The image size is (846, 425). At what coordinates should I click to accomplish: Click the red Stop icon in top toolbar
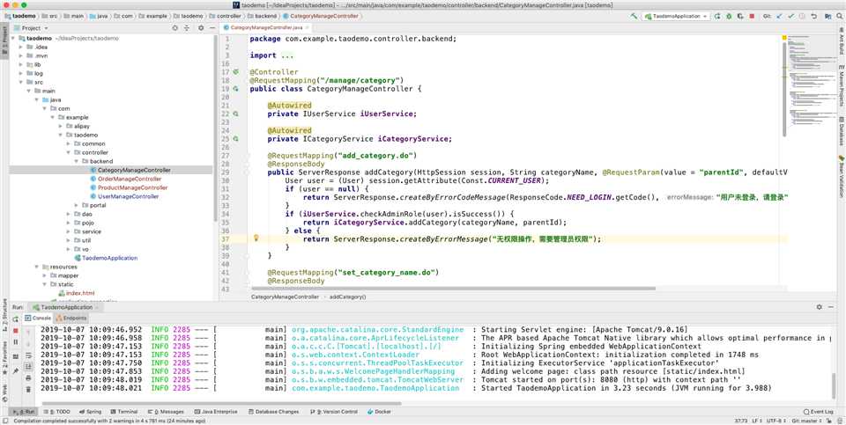(752, 16)
